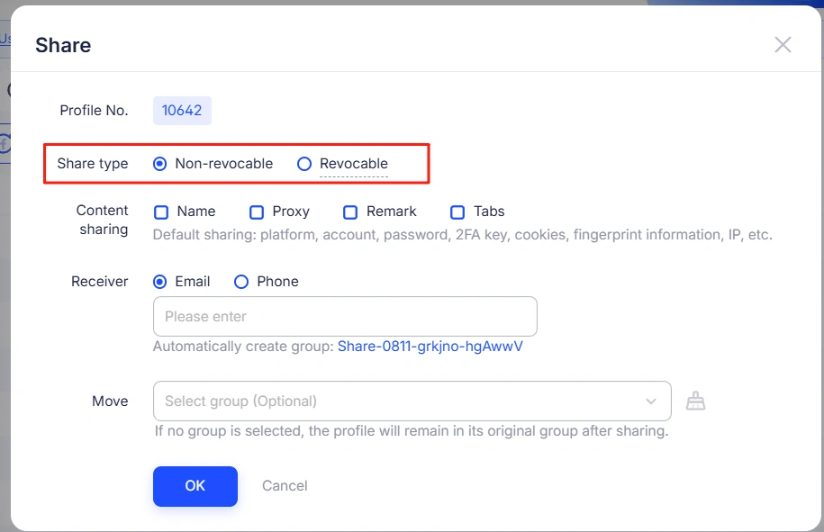Enable the Remark content sharing checkbox
The image size is (824, 532).
(x=350, y=212)
